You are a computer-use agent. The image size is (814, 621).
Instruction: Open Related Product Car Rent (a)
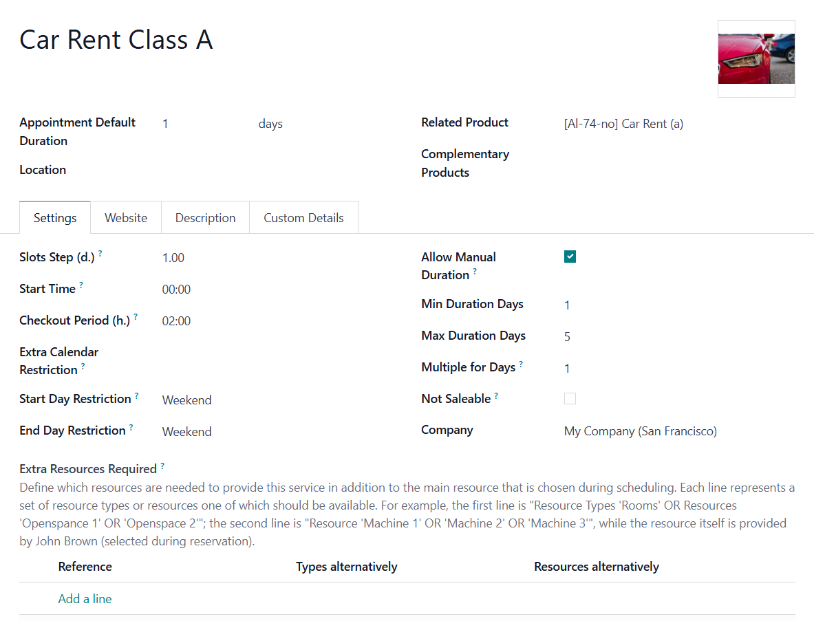[x=623, y=124]
